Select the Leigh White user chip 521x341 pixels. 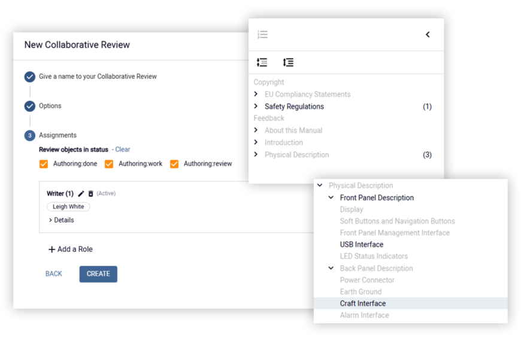tap(68, 206)
